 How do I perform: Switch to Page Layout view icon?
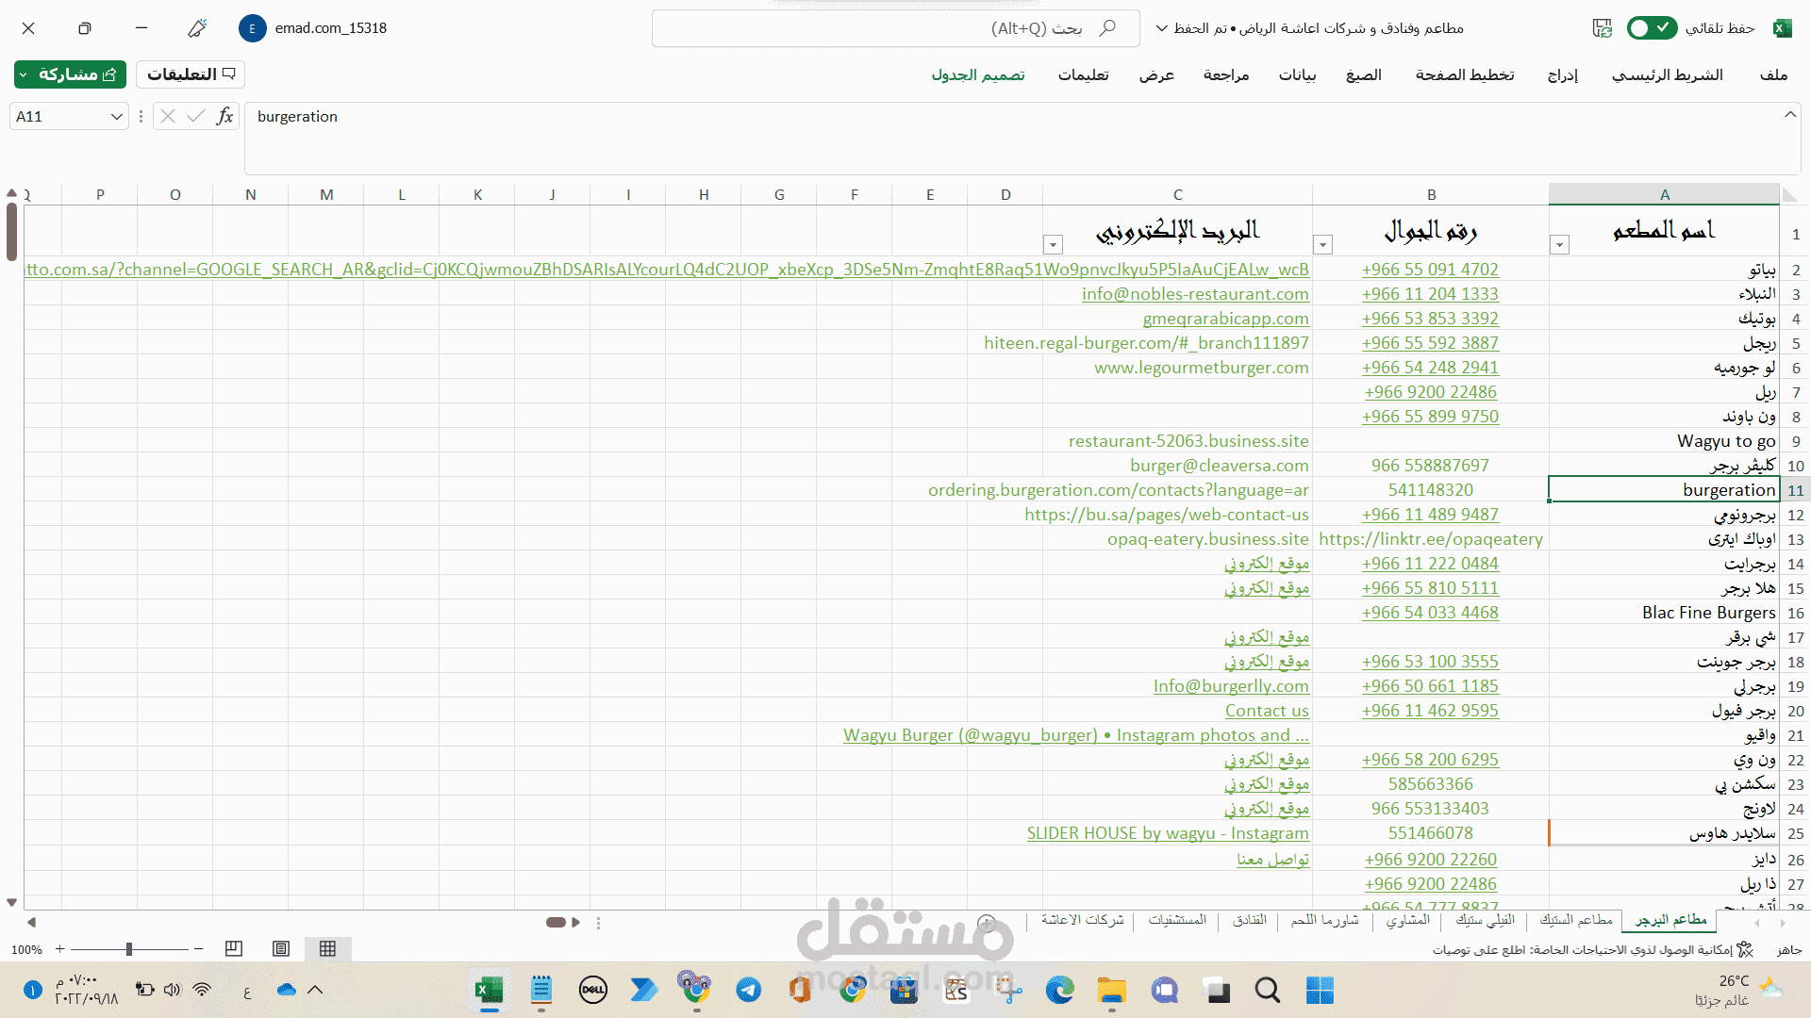tap(281, 948)
